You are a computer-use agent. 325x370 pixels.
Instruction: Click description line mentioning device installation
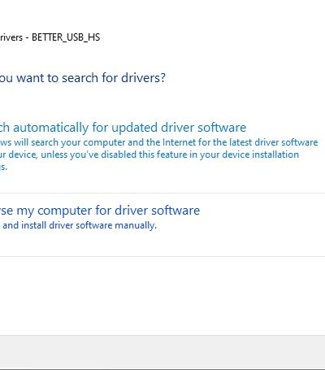(149, 155)
